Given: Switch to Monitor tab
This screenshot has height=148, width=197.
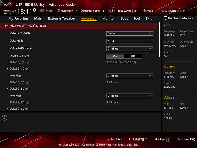Looking at the screenshot, I should click(x=109, y=19).
